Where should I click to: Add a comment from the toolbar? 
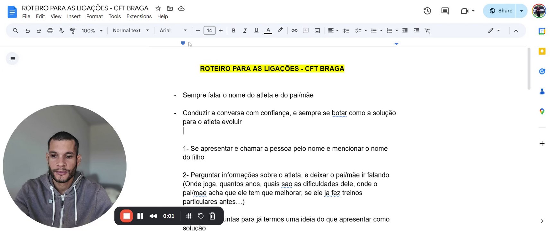tap(306, 31)
